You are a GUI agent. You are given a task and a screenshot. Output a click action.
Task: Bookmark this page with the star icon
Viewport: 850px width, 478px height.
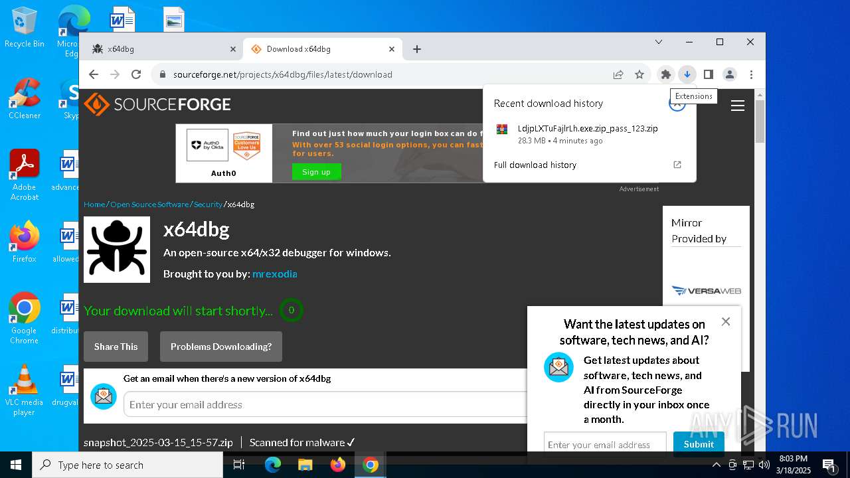[639, 74]
